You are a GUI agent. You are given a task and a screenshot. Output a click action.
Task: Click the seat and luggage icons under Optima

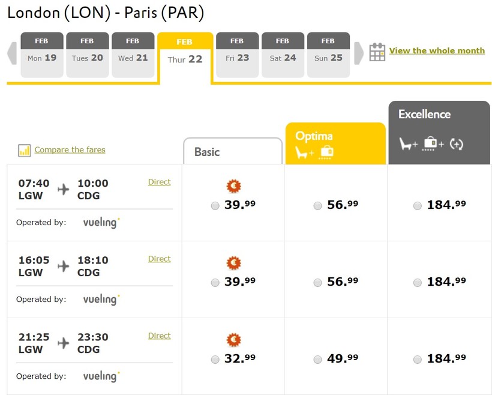click(x=315, y=153)
